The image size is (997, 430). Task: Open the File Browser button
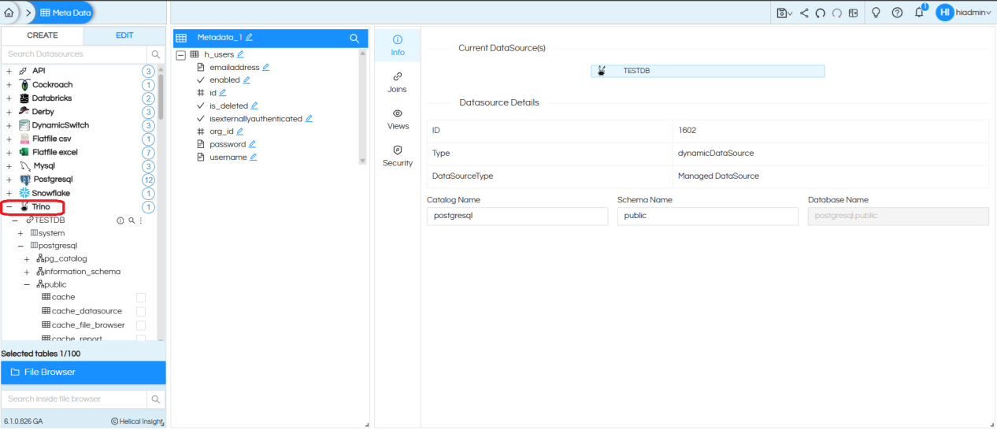[x=83, y=373]
